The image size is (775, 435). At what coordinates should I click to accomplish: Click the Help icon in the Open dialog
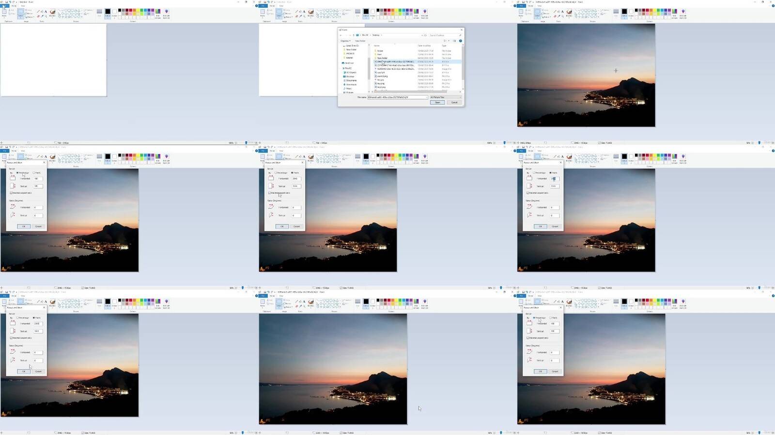[460, 41]
